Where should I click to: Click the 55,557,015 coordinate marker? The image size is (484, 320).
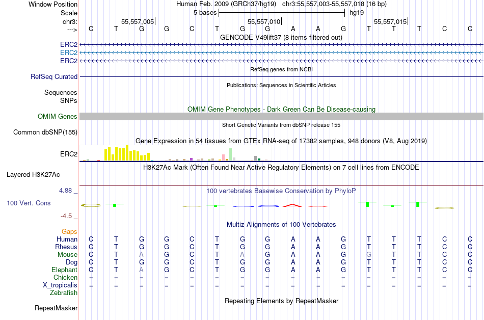pos(390,21)
